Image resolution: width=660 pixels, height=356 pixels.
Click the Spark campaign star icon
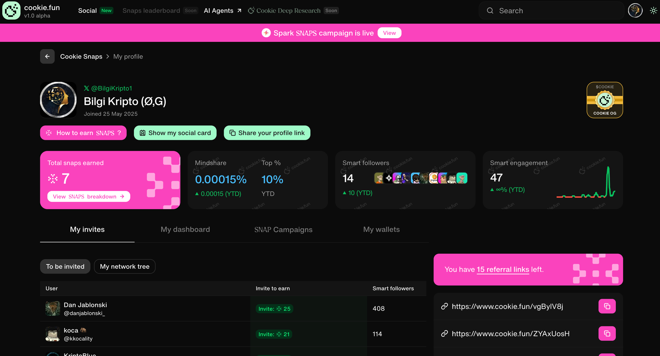click(266, 33)
